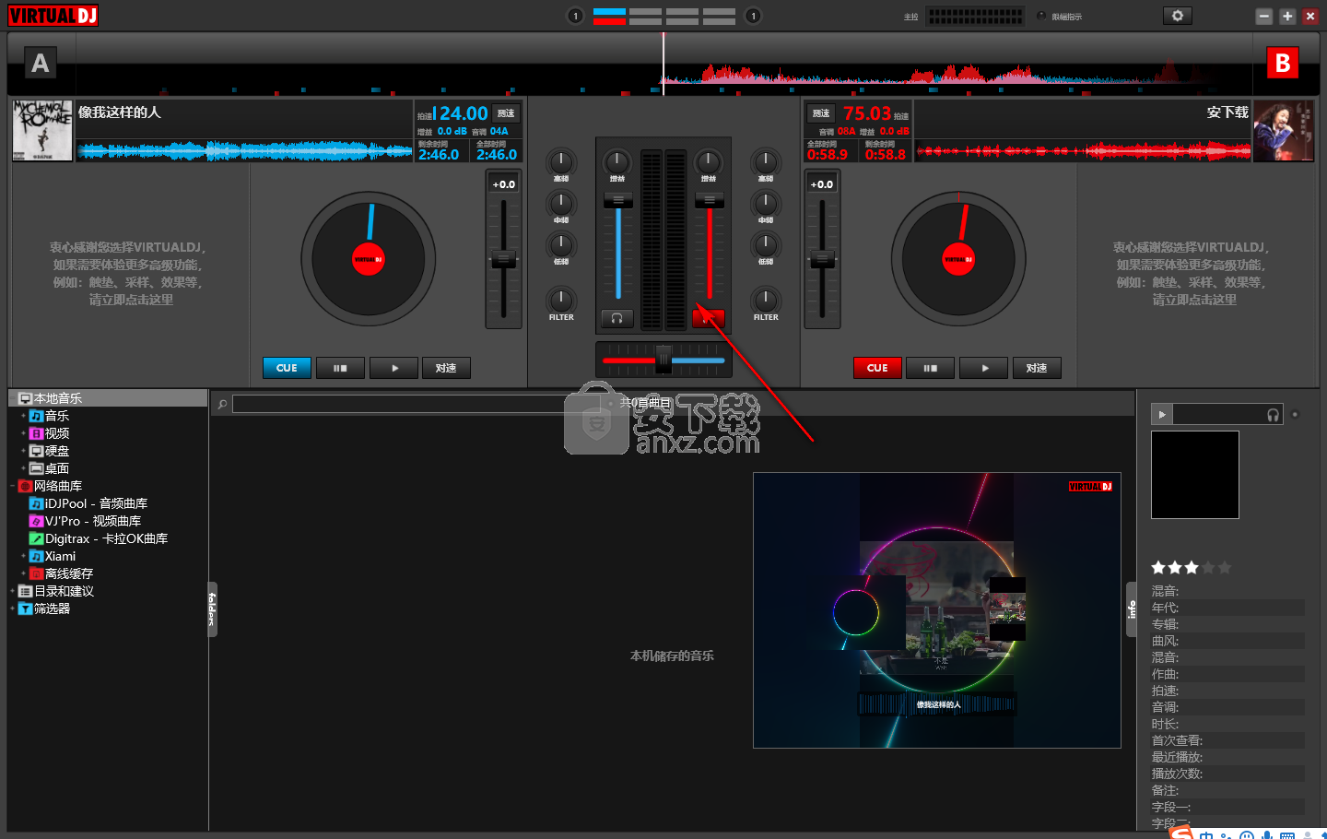
Task: Click deck A blue volume fader handle
Action: [617, 200]
